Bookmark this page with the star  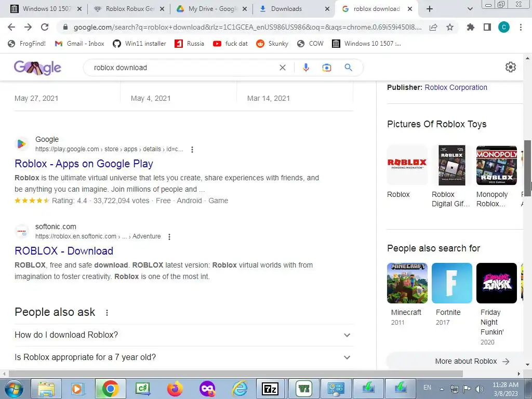(x=450, y=27)
